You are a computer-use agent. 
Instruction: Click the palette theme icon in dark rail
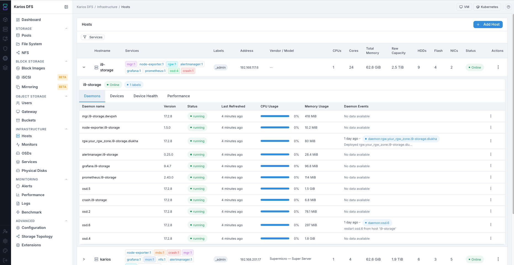[x=5, y=251]
